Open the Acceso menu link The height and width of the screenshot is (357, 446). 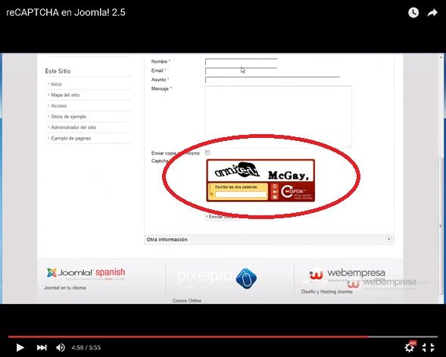pyautogui.click(x=58, y=105)
